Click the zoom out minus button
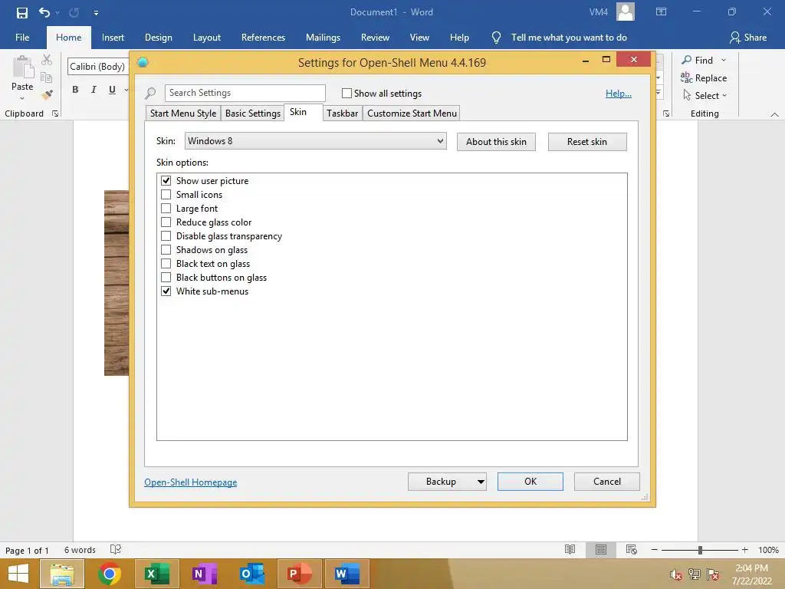Viewport: 785px width, 589px height. click(655, 550)
